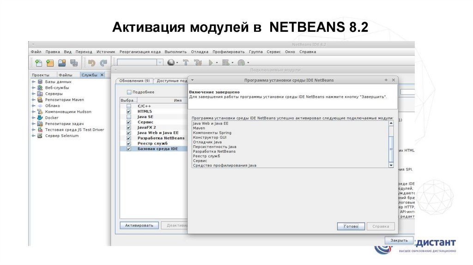Click the Справка button in installer
Image resolution: width=473 pixels, height=265 pixels.
click(381, 226)
